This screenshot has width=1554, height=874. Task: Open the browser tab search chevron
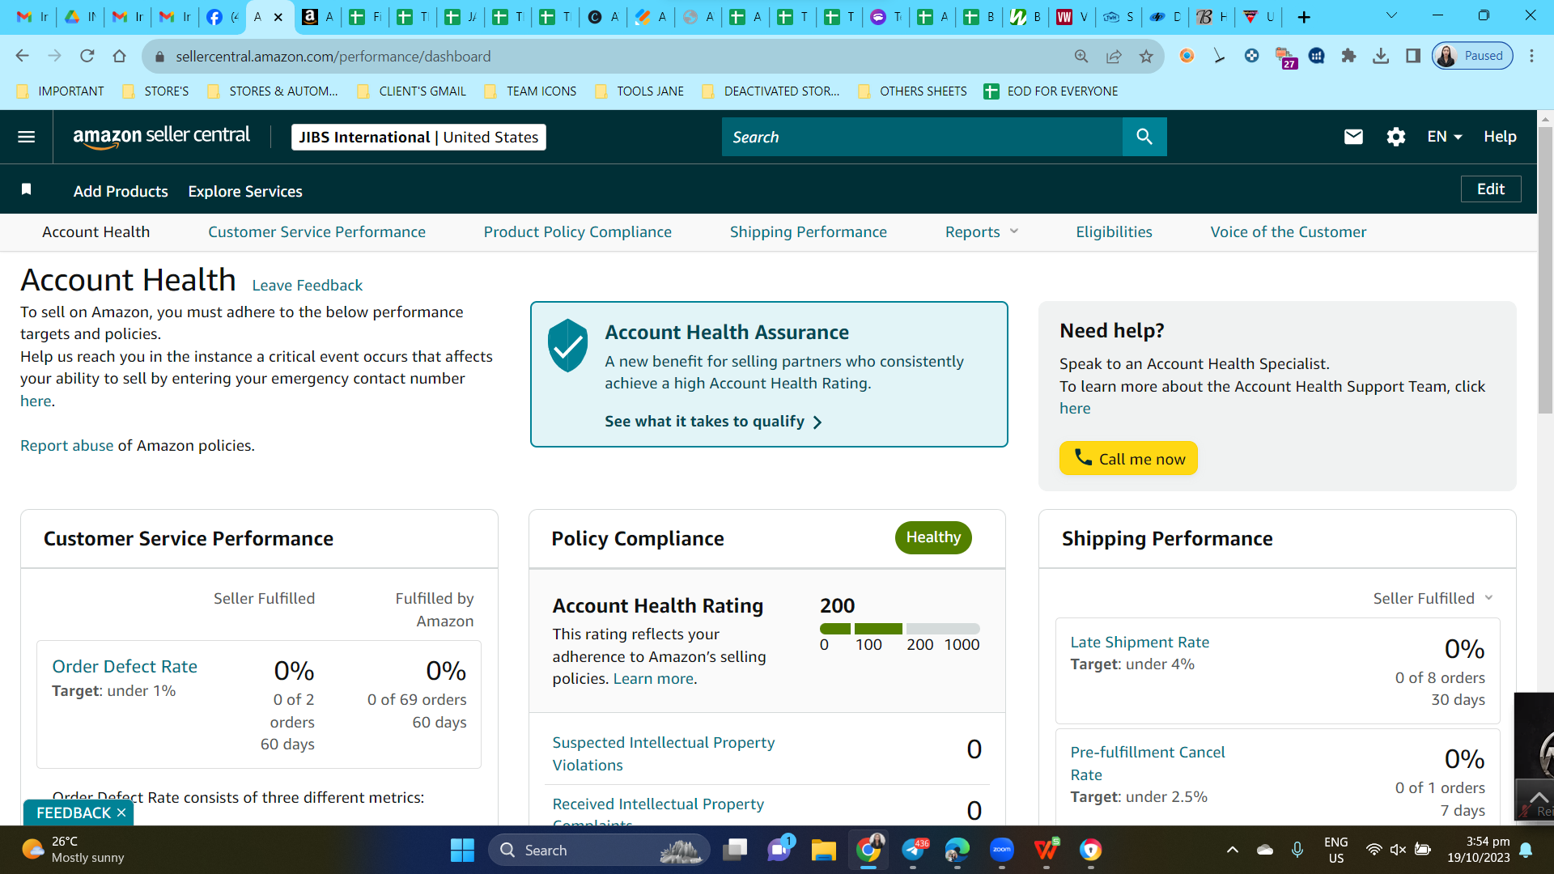pos(1391,15)
